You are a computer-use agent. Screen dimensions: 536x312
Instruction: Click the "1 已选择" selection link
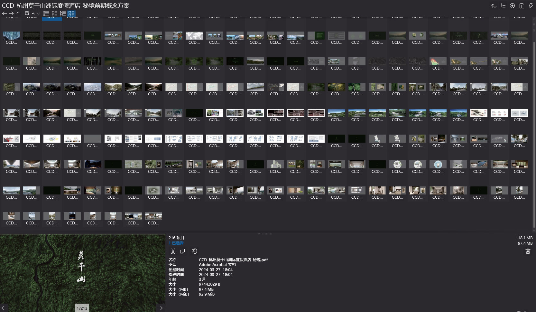tap(176, 243)
